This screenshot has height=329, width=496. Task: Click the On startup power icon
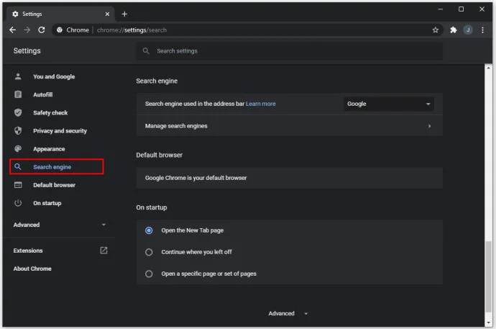point(18,203)
